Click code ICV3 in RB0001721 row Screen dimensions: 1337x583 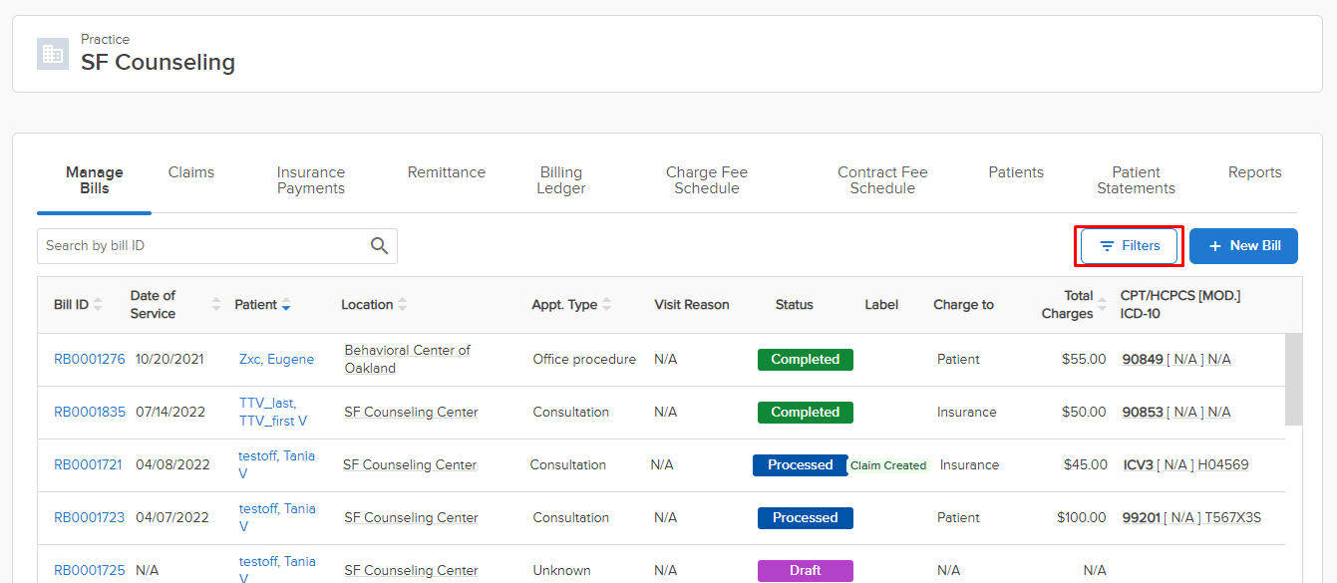pyautogui.click(x=1138, y=465)
